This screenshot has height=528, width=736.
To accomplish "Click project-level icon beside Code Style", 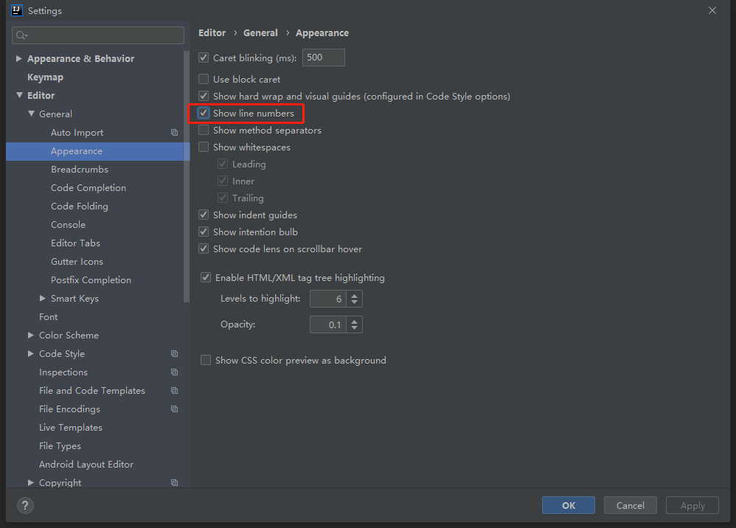I will (x=174, y=354).
